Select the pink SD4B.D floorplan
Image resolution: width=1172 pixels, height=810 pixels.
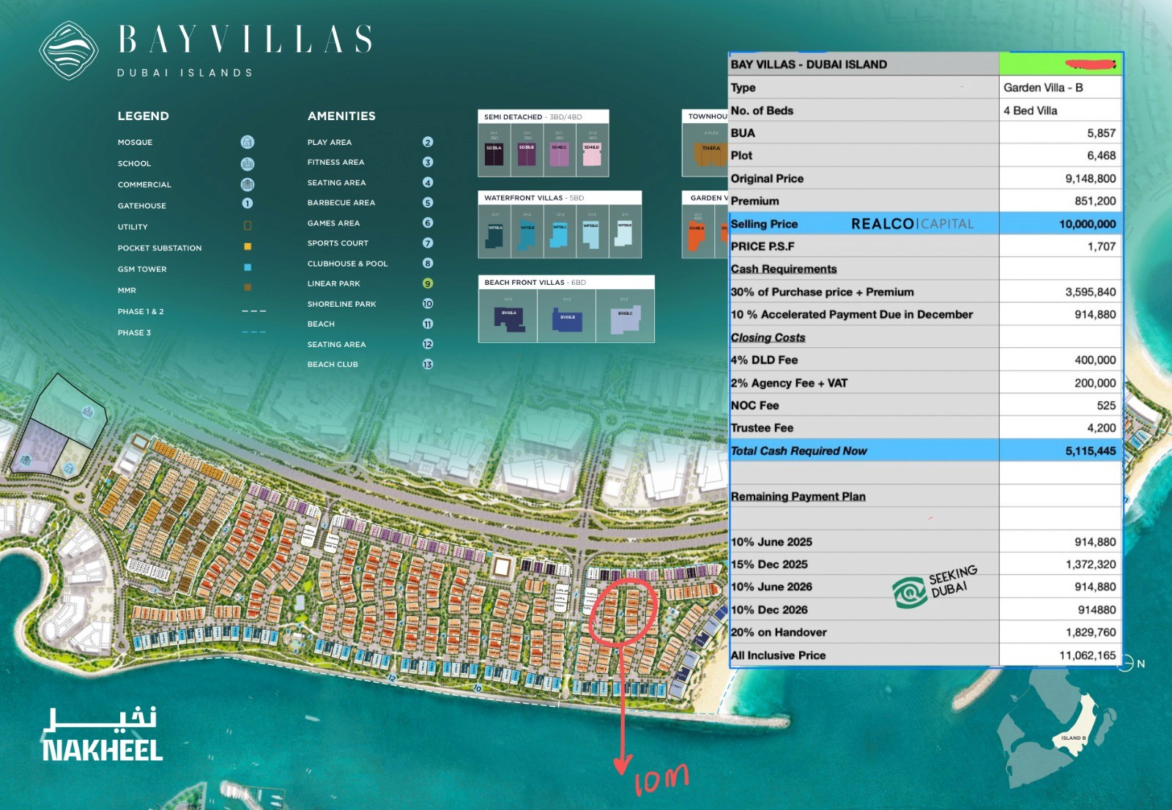592,154
